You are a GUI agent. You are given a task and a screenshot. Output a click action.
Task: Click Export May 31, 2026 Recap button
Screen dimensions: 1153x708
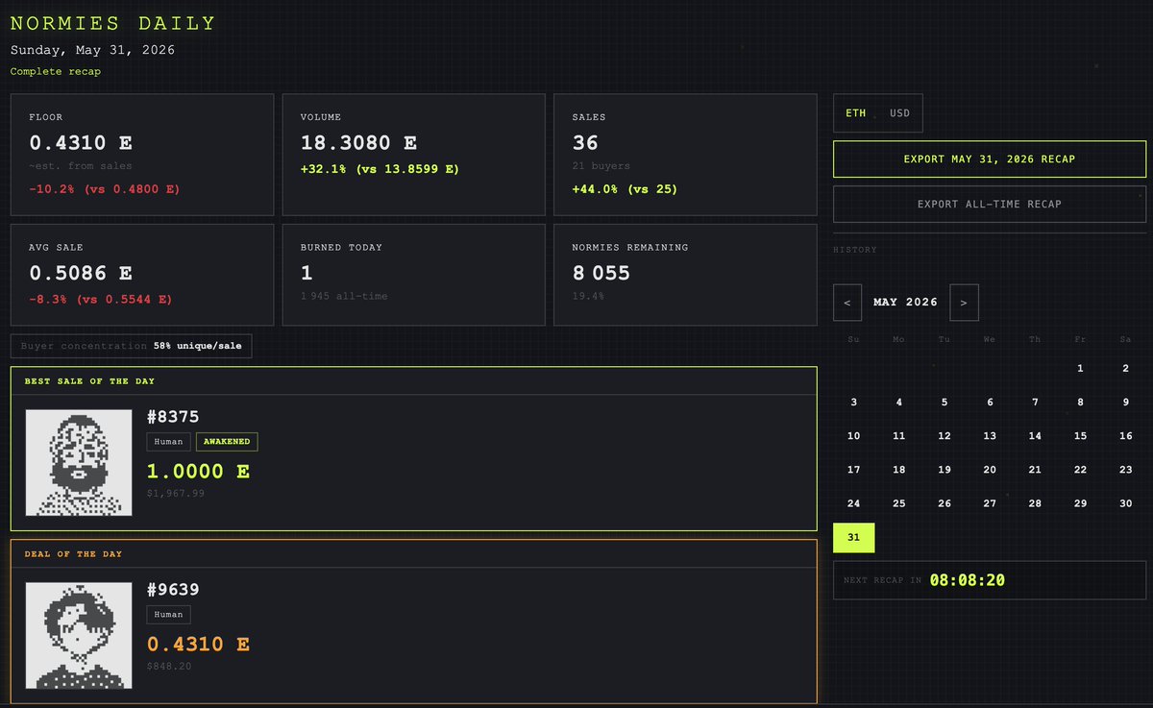click(990, 159)
